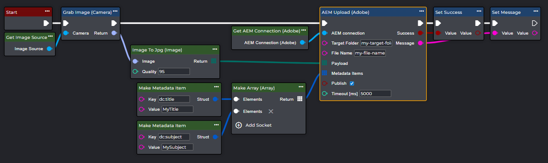Open options on dc:subject Make Metadata Item

click(x=216, y=125)
